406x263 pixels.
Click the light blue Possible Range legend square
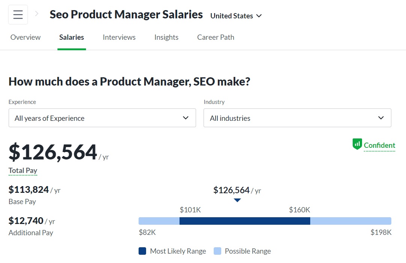coord(217,251)
